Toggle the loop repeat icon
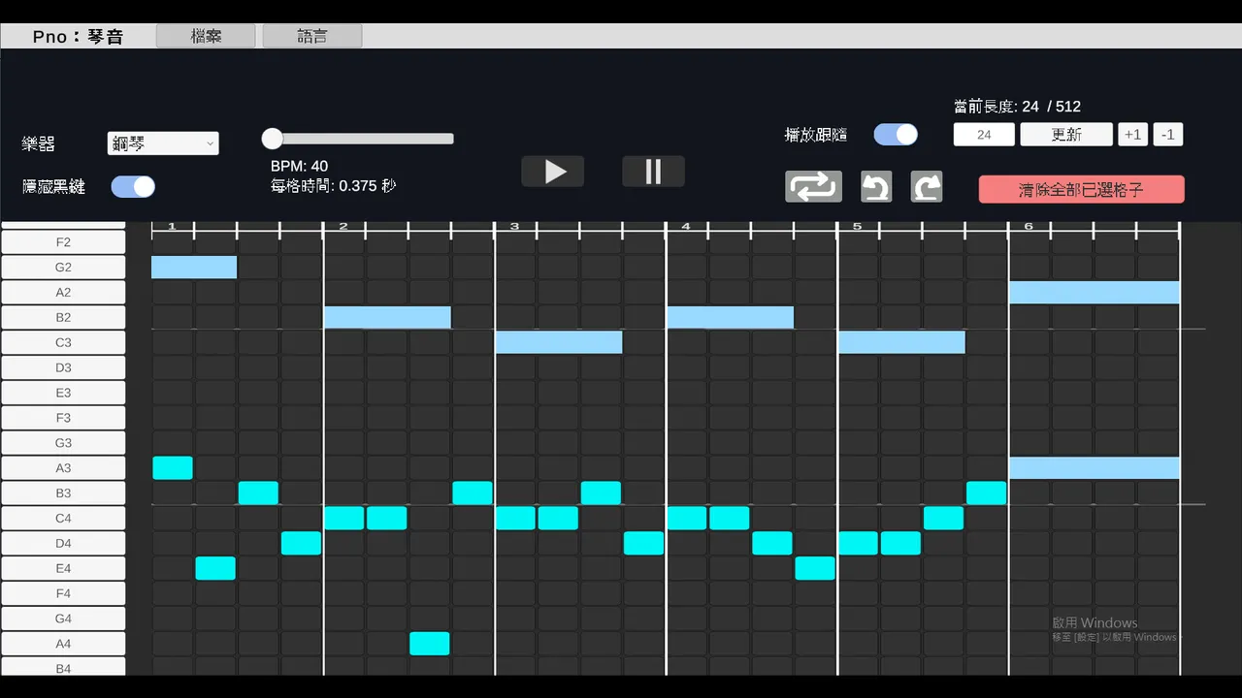Viewport: 1242px width, 698px height. point(813,186)
